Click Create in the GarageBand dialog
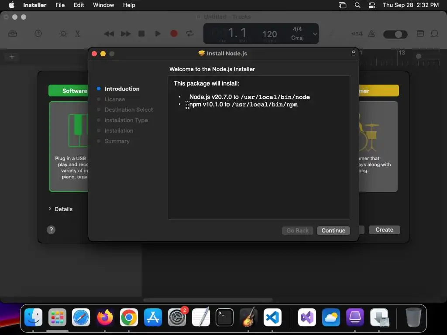This screenshot has height=335, width=447. coord(384,229)
